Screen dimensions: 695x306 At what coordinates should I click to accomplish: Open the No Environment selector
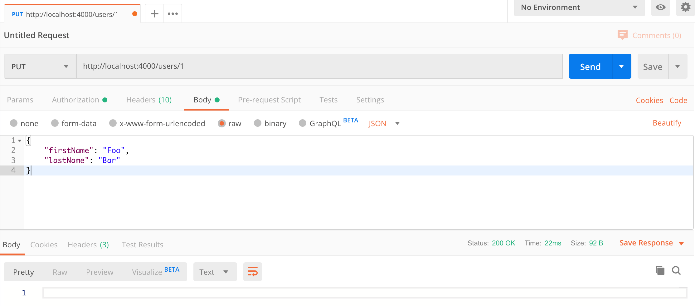click(x=579, y=7)
